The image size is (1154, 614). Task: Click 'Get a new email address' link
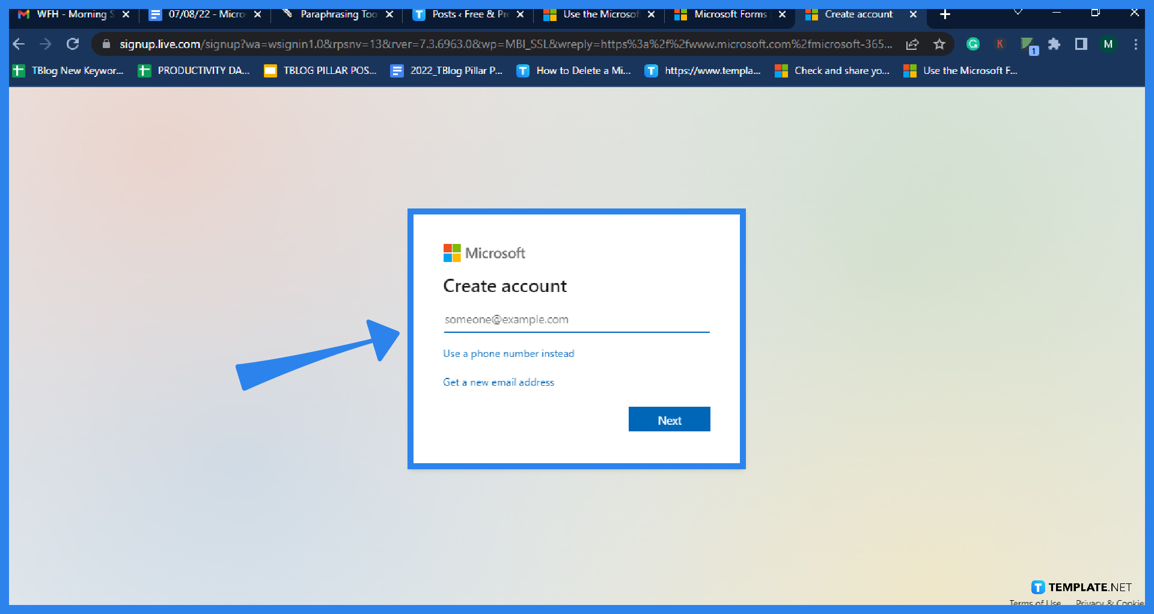(498, 382)
